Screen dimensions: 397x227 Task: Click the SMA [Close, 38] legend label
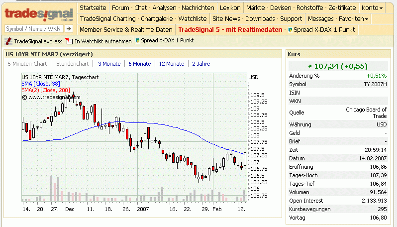[x=41, y=84]
